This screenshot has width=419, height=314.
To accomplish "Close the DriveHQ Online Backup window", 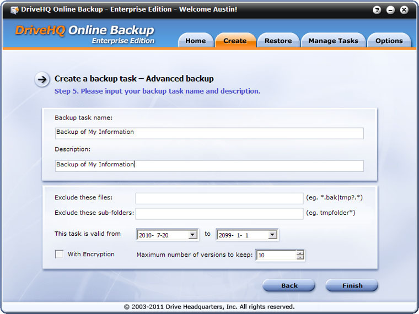I will [404, 10].
